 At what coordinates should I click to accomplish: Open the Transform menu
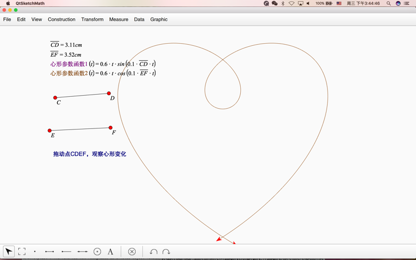click(x=92, y=19)
